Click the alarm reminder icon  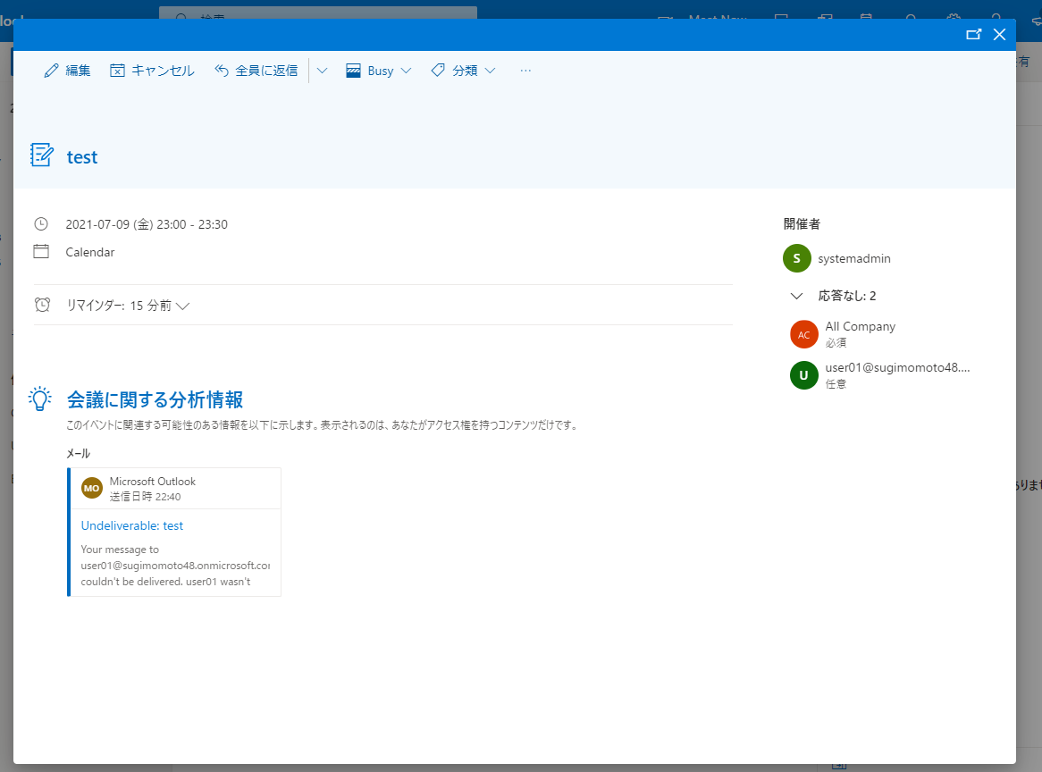42,305
